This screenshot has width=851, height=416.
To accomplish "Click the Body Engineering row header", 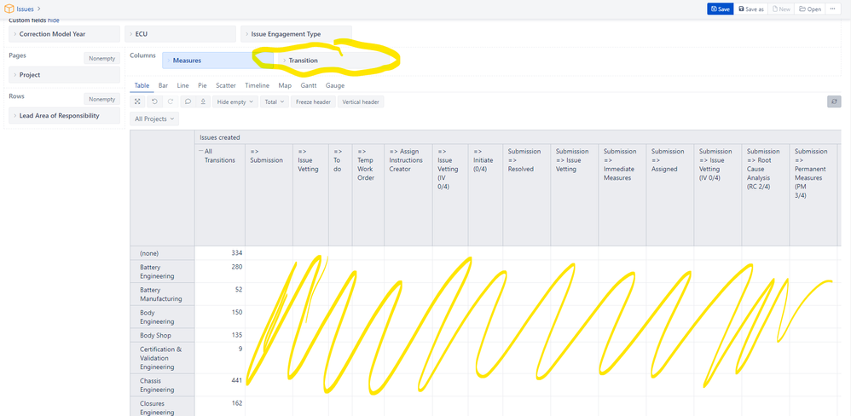I will click(x=162, y=317).
